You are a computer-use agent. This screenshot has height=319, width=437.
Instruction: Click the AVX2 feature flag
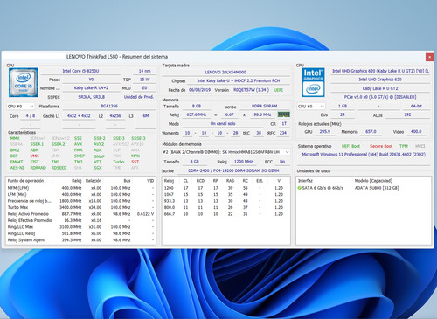coord(99,144)
